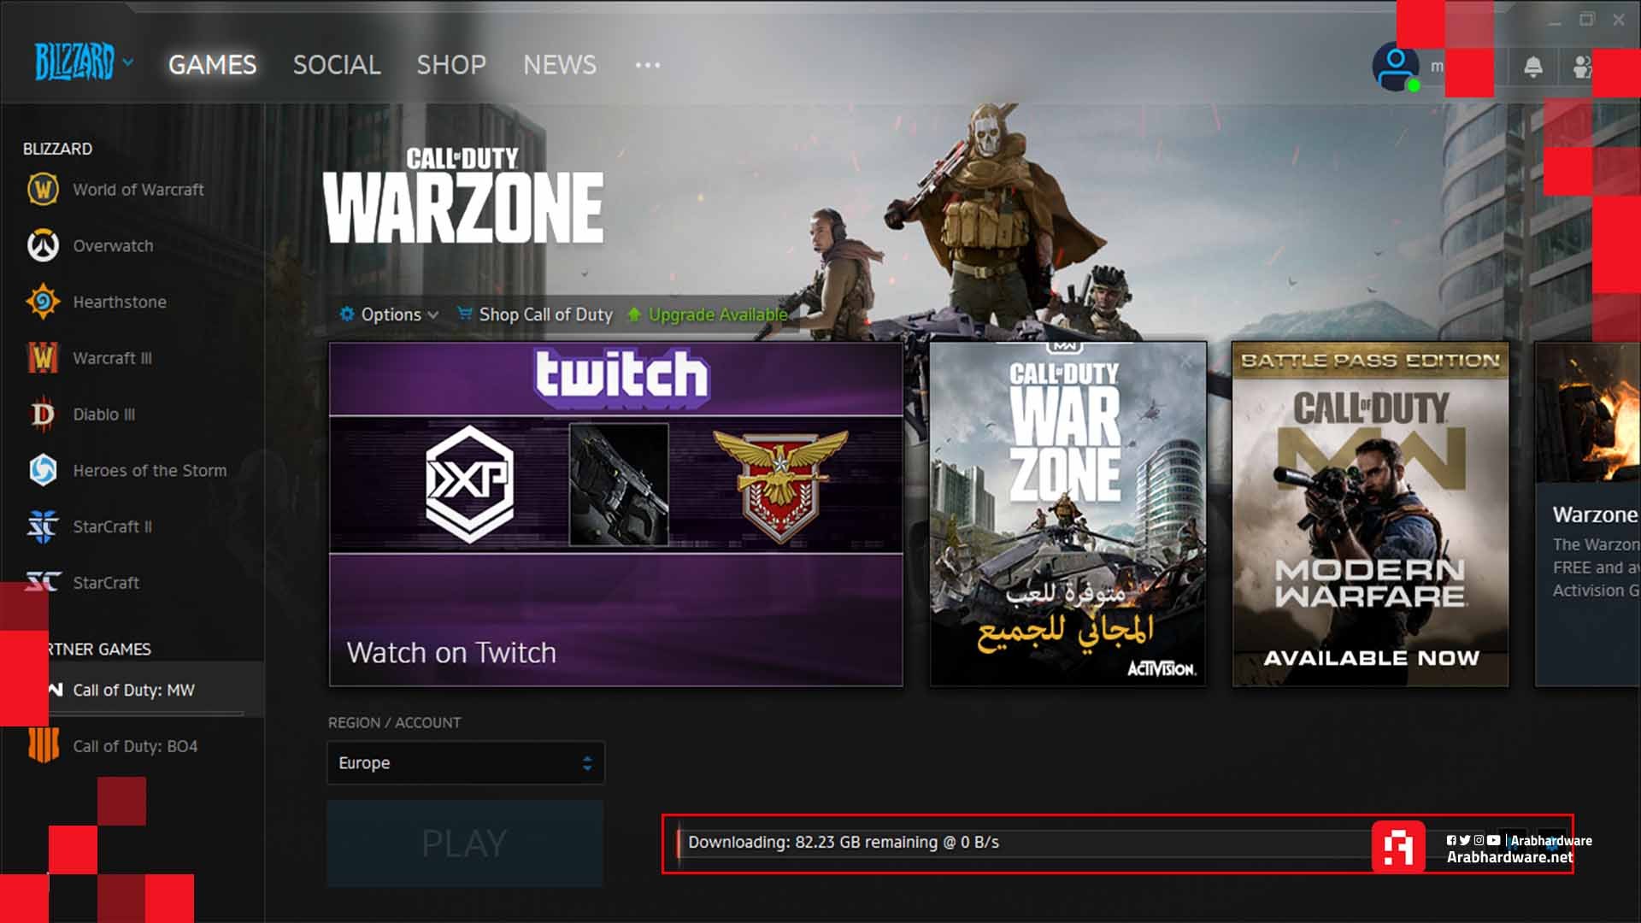Image resolution: width=1641 pixels, height=923 pixels.
Task: Open Call of Duty: BO4 label
Action: pyautogui.click(x=135, y=746)
